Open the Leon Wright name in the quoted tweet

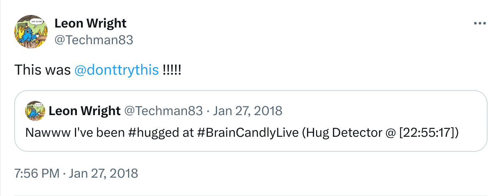84,111
